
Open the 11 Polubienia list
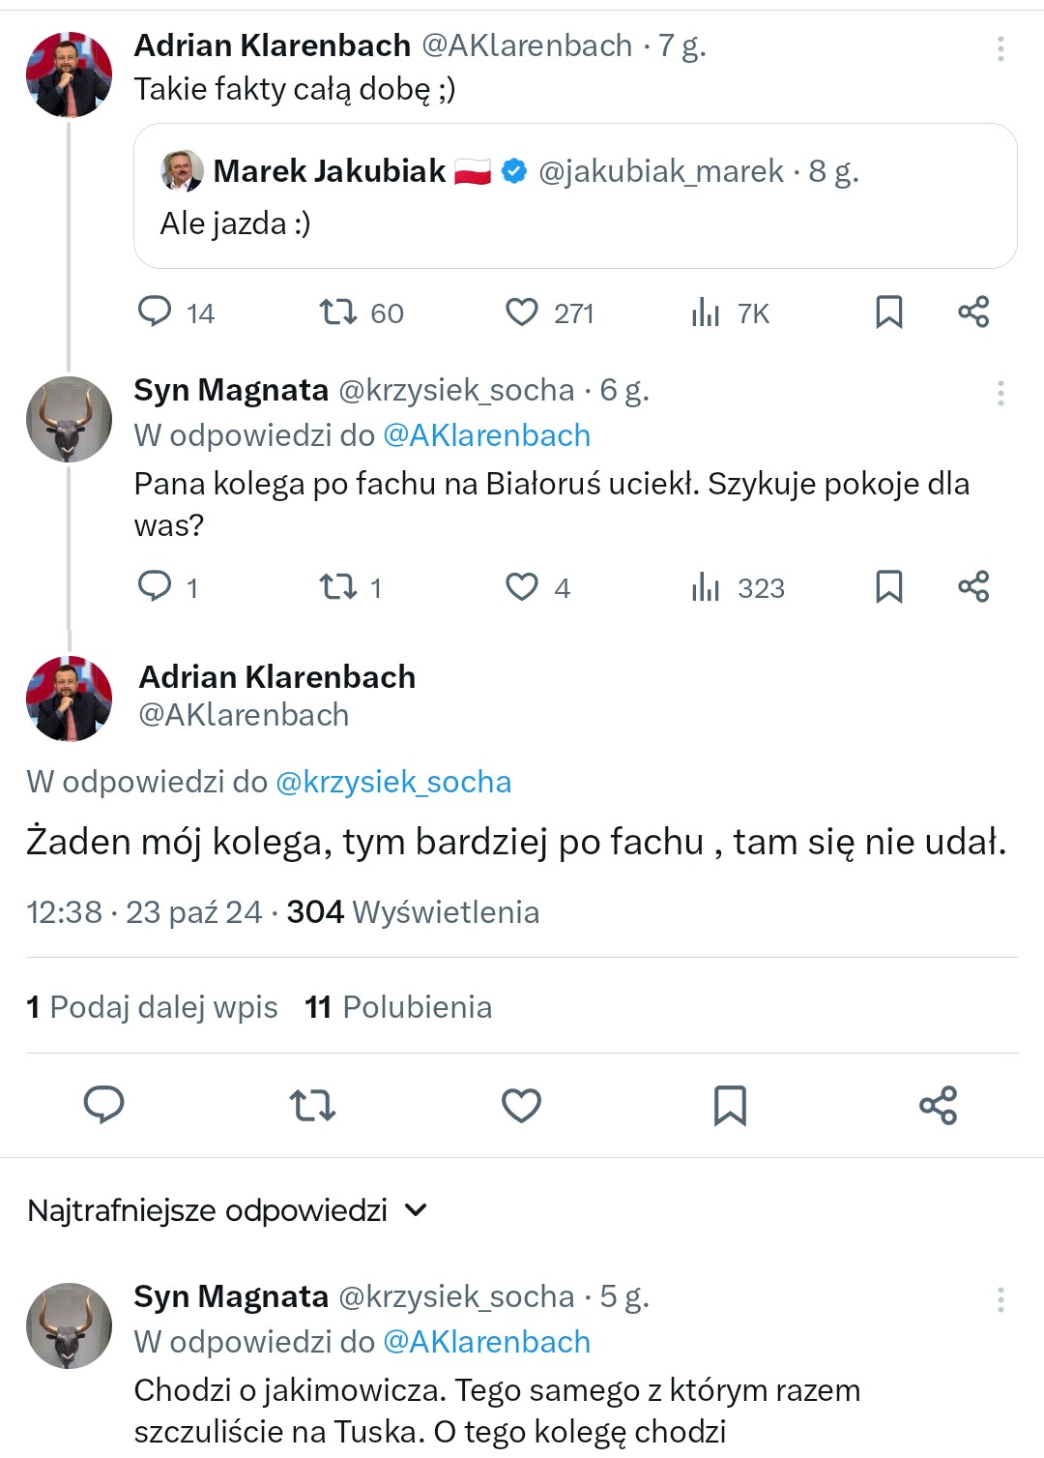point(398,1007)
